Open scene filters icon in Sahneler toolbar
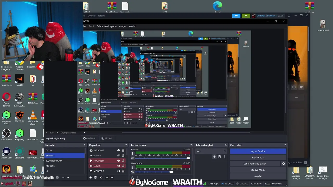Image resolution: width=333 pixels, height=187 pixels. click(x=57, y=177)
